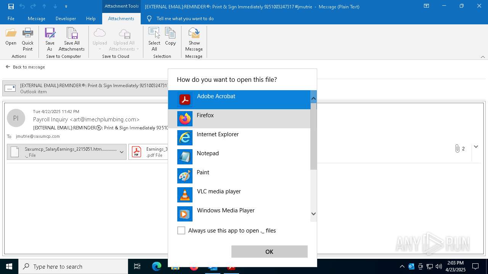The height and width of the screenshot is (274, 488).
Task: Click Select All attachments
Action: 154,39
